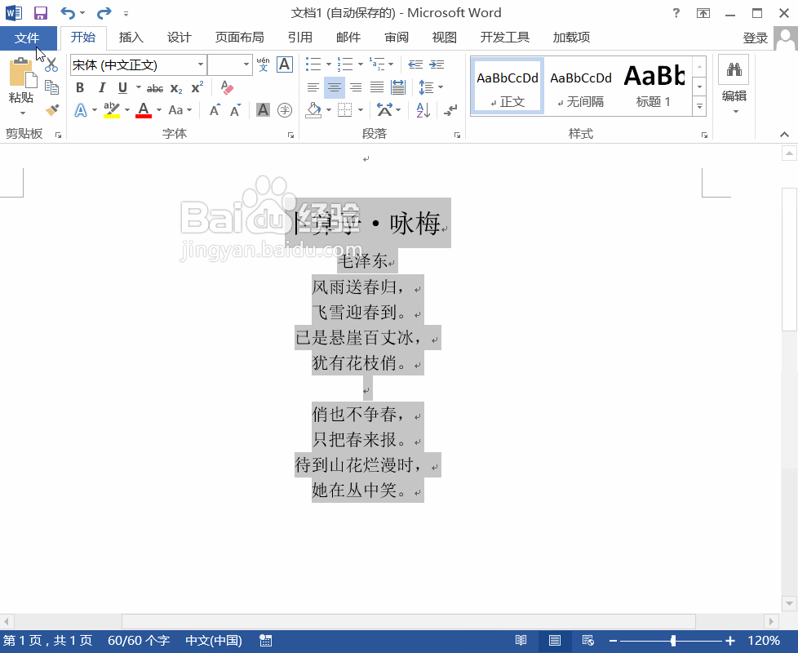Viewport: 798px width, 653px height.
Task: Click the 登录 sign-in link
Action: [x=756, y=37]
